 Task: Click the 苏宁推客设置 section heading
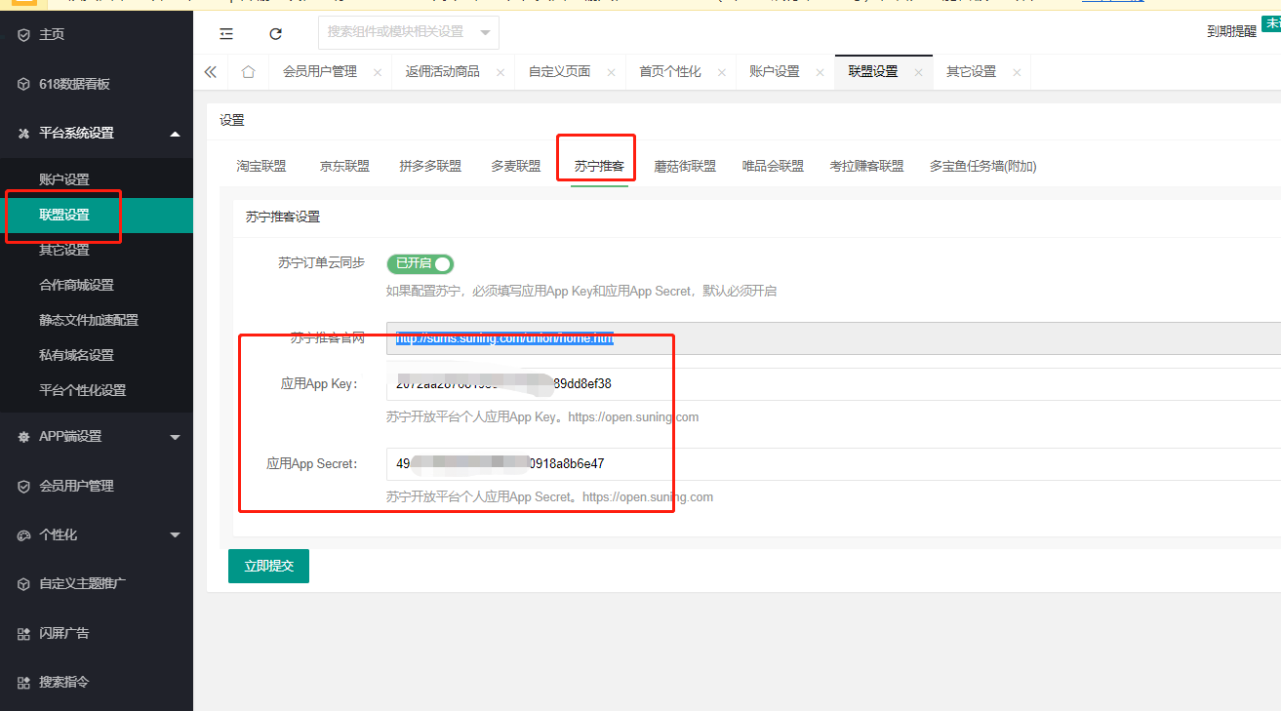(x=283, y=217)
